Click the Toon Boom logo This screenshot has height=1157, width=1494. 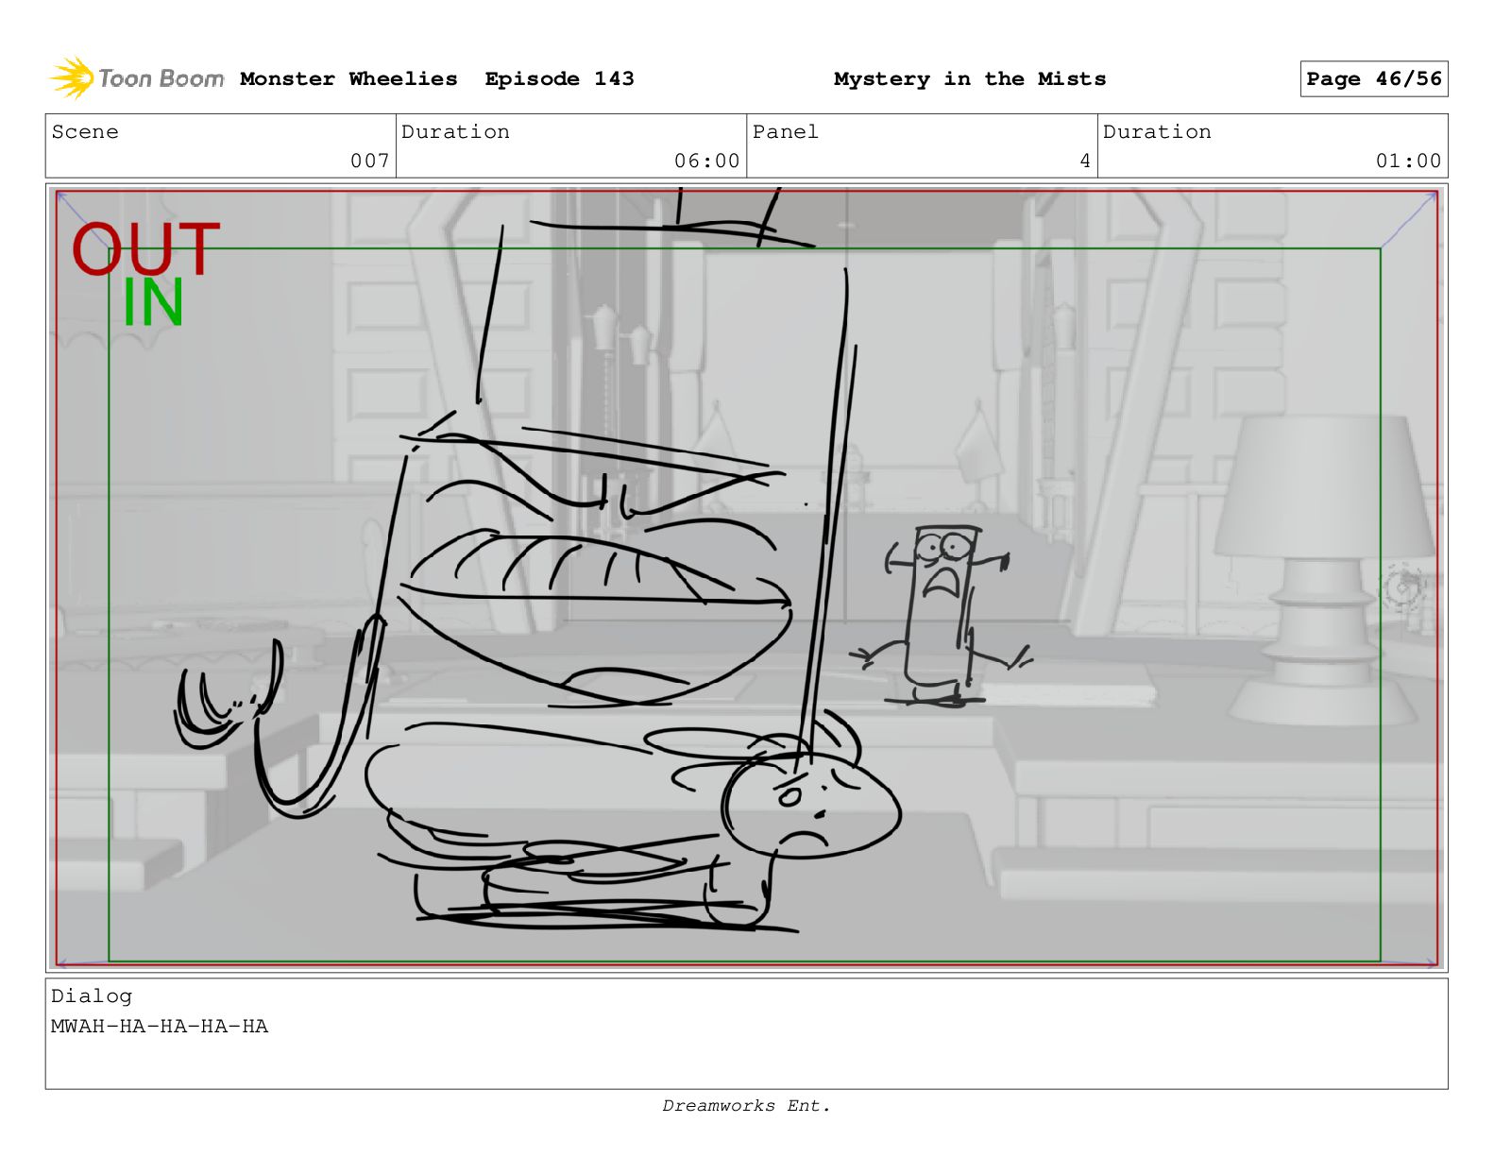(136, 78)
